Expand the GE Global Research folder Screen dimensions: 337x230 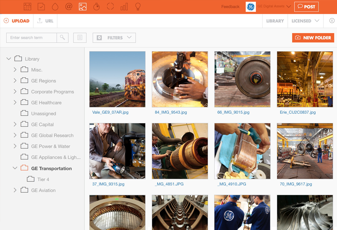click(x=15, y=135)
